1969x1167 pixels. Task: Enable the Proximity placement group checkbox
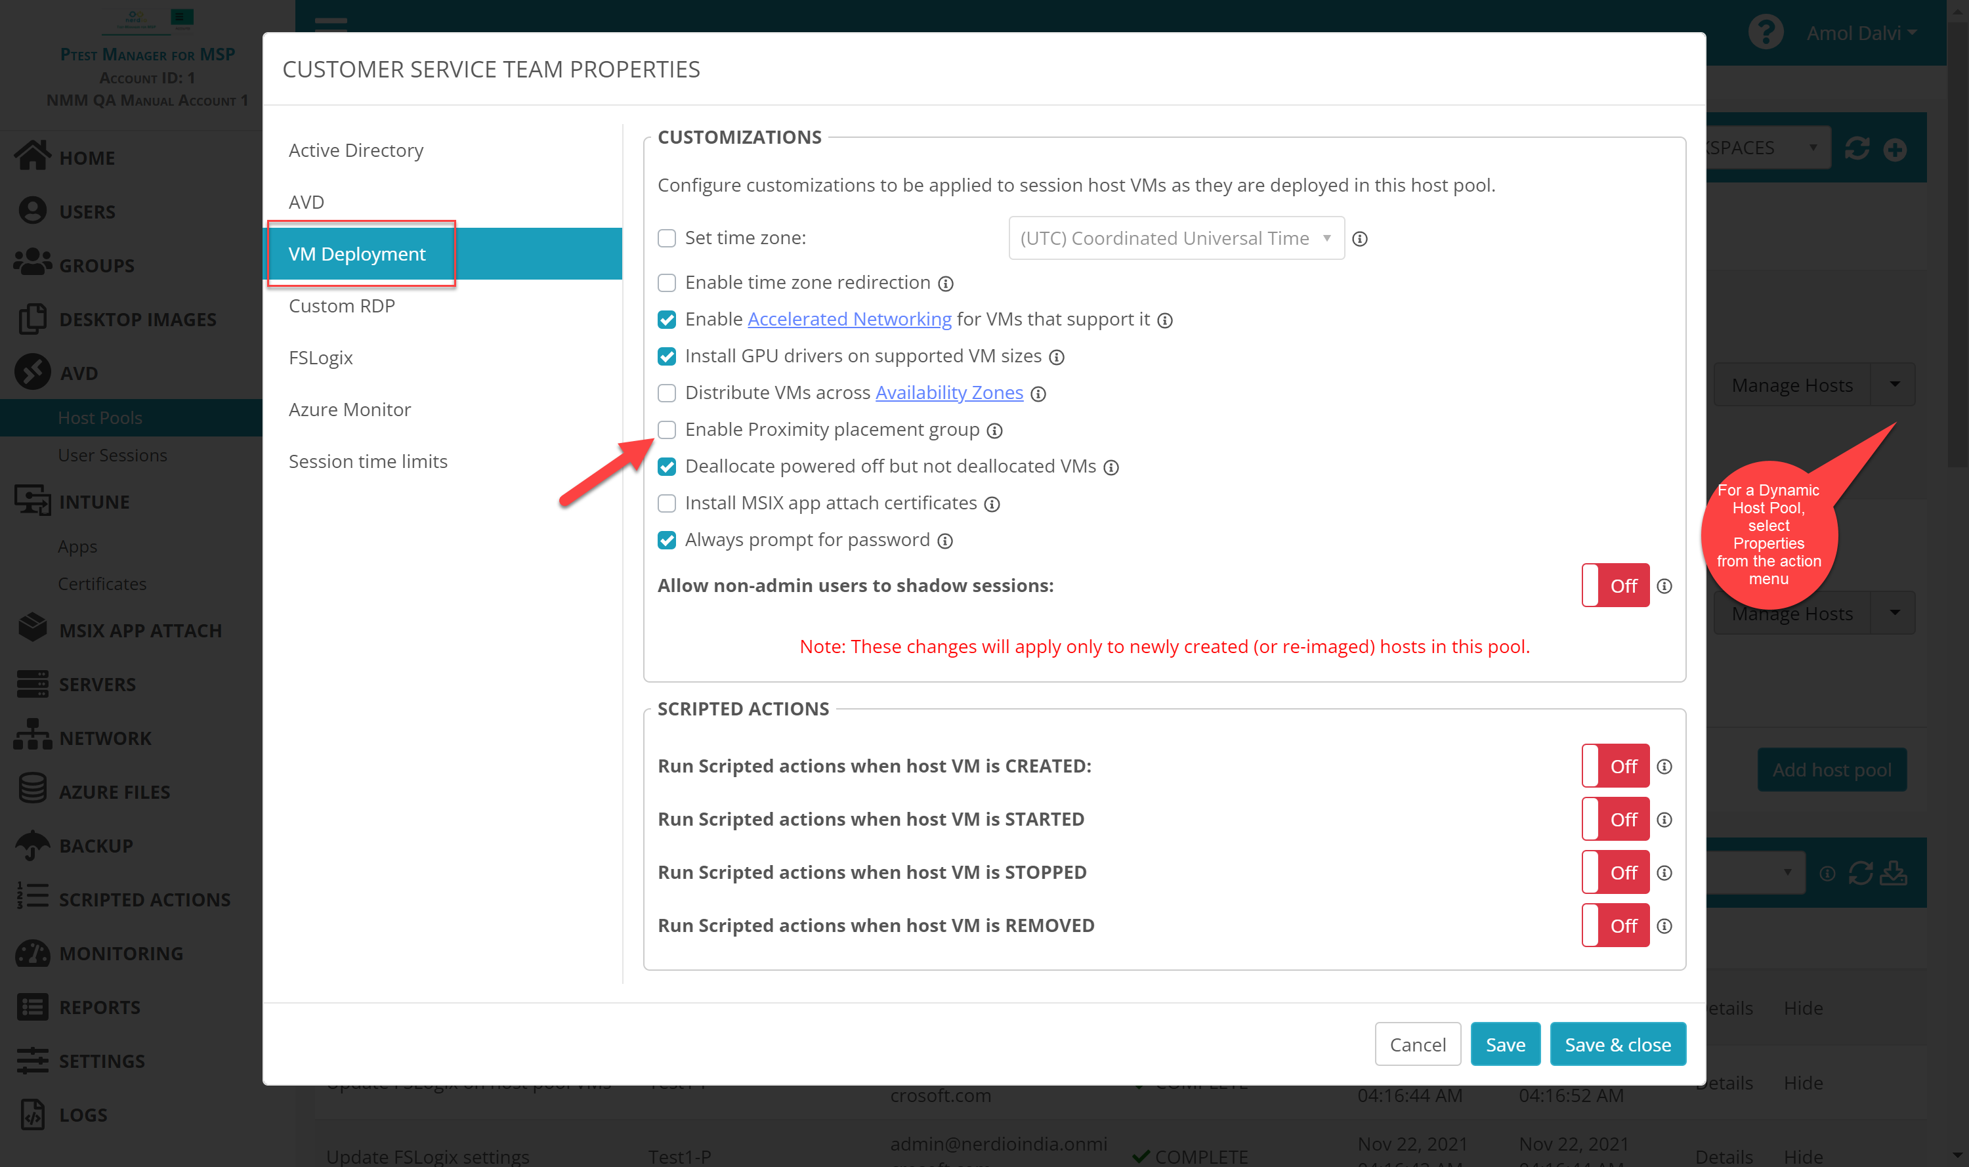pos(667,429)
